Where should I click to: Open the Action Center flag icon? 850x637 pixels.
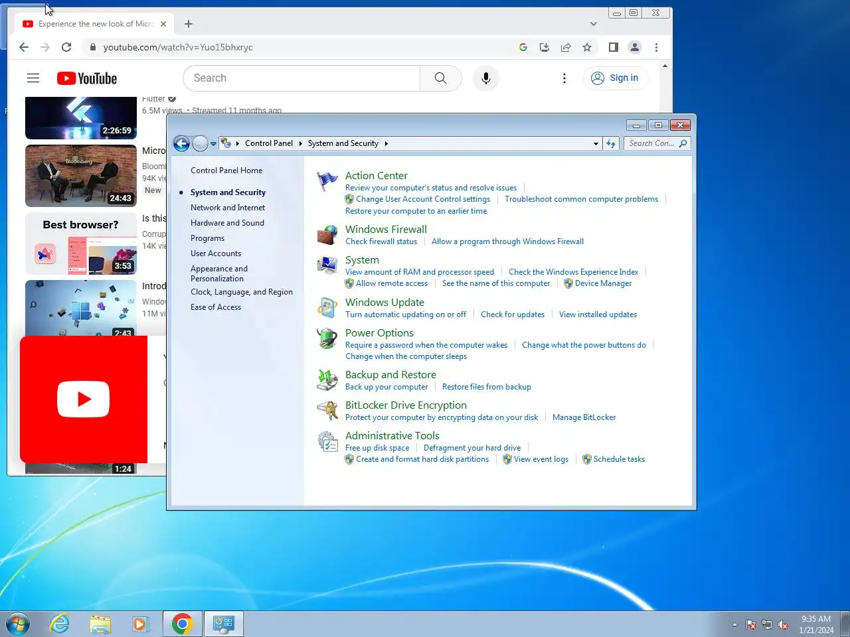[x=327, y=182]
